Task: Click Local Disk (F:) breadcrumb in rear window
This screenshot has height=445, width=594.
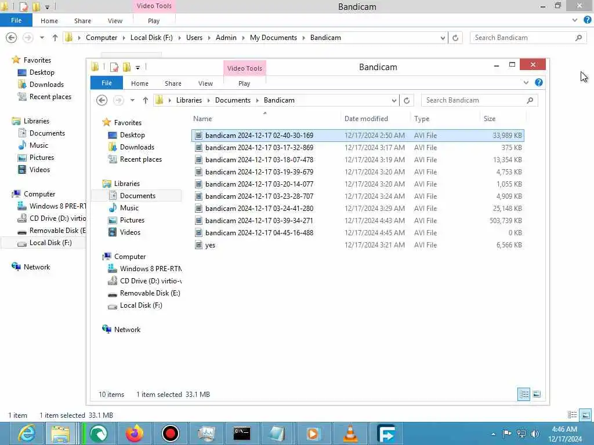Action: pyautogui.click(x=151, y=38)
